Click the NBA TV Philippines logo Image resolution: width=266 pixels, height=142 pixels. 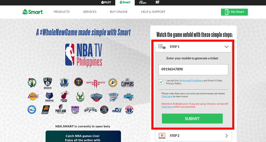click(83, 55)
